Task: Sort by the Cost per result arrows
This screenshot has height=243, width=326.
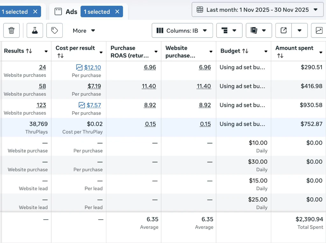Action: pos(60,56)
